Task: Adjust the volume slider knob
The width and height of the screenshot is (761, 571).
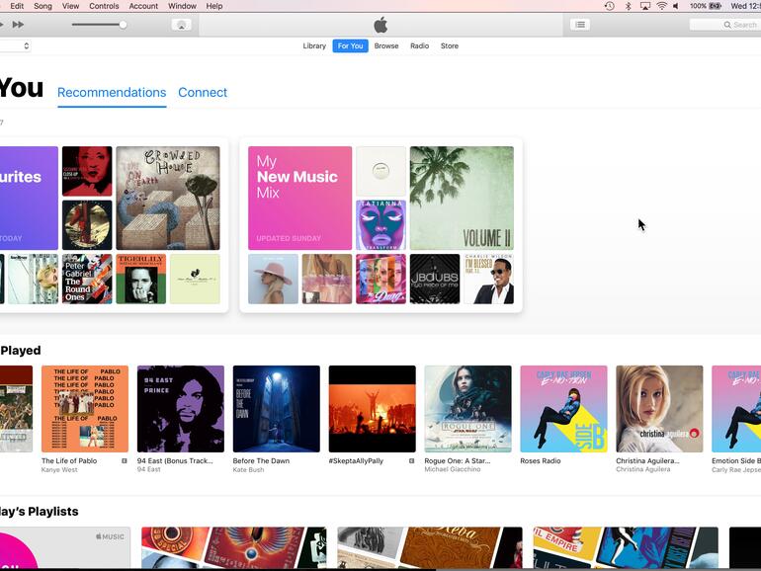Action: coord(123,25)
